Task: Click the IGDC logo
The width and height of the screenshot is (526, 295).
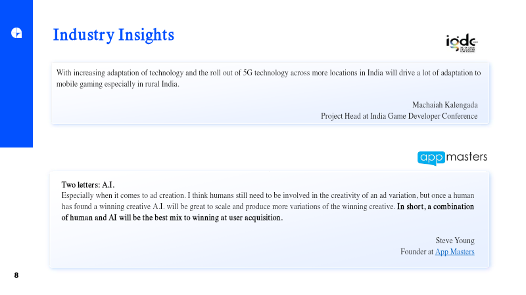Action: 462,43
